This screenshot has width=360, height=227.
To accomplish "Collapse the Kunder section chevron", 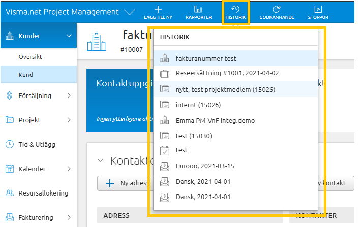I will click(69, 36).
